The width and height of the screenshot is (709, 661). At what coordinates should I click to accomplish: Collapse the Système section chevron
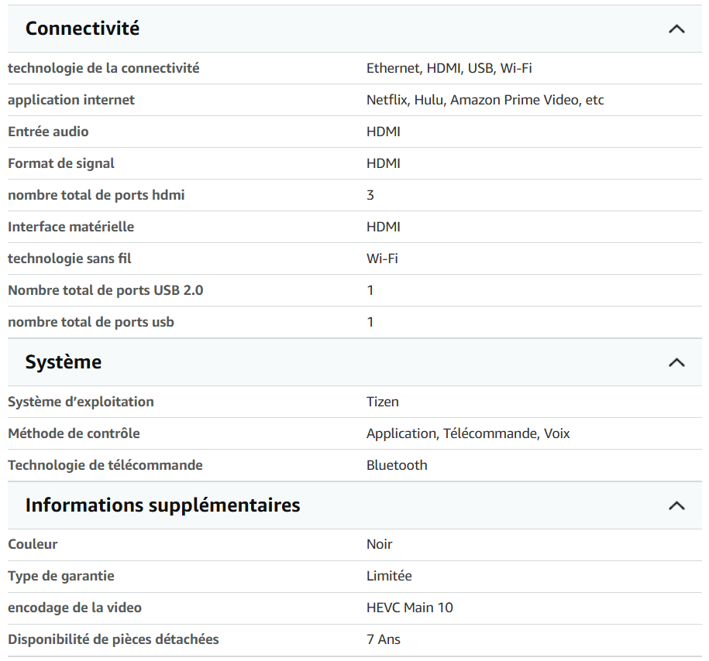pos(676,362)
